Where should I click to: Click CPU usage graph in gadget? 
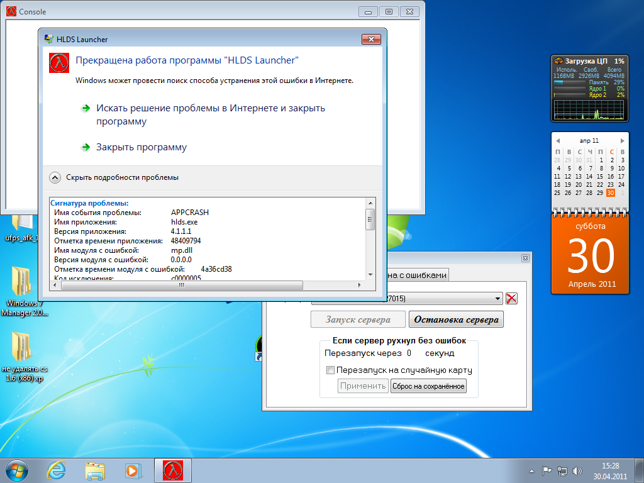(589, 109)
